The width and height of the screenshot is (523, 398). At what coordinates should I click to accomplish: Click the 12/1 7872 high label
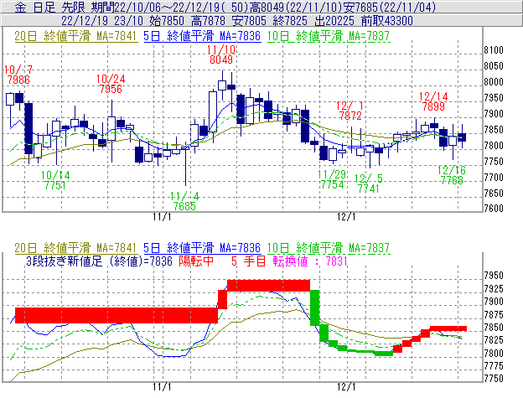(x=350, y=111)
